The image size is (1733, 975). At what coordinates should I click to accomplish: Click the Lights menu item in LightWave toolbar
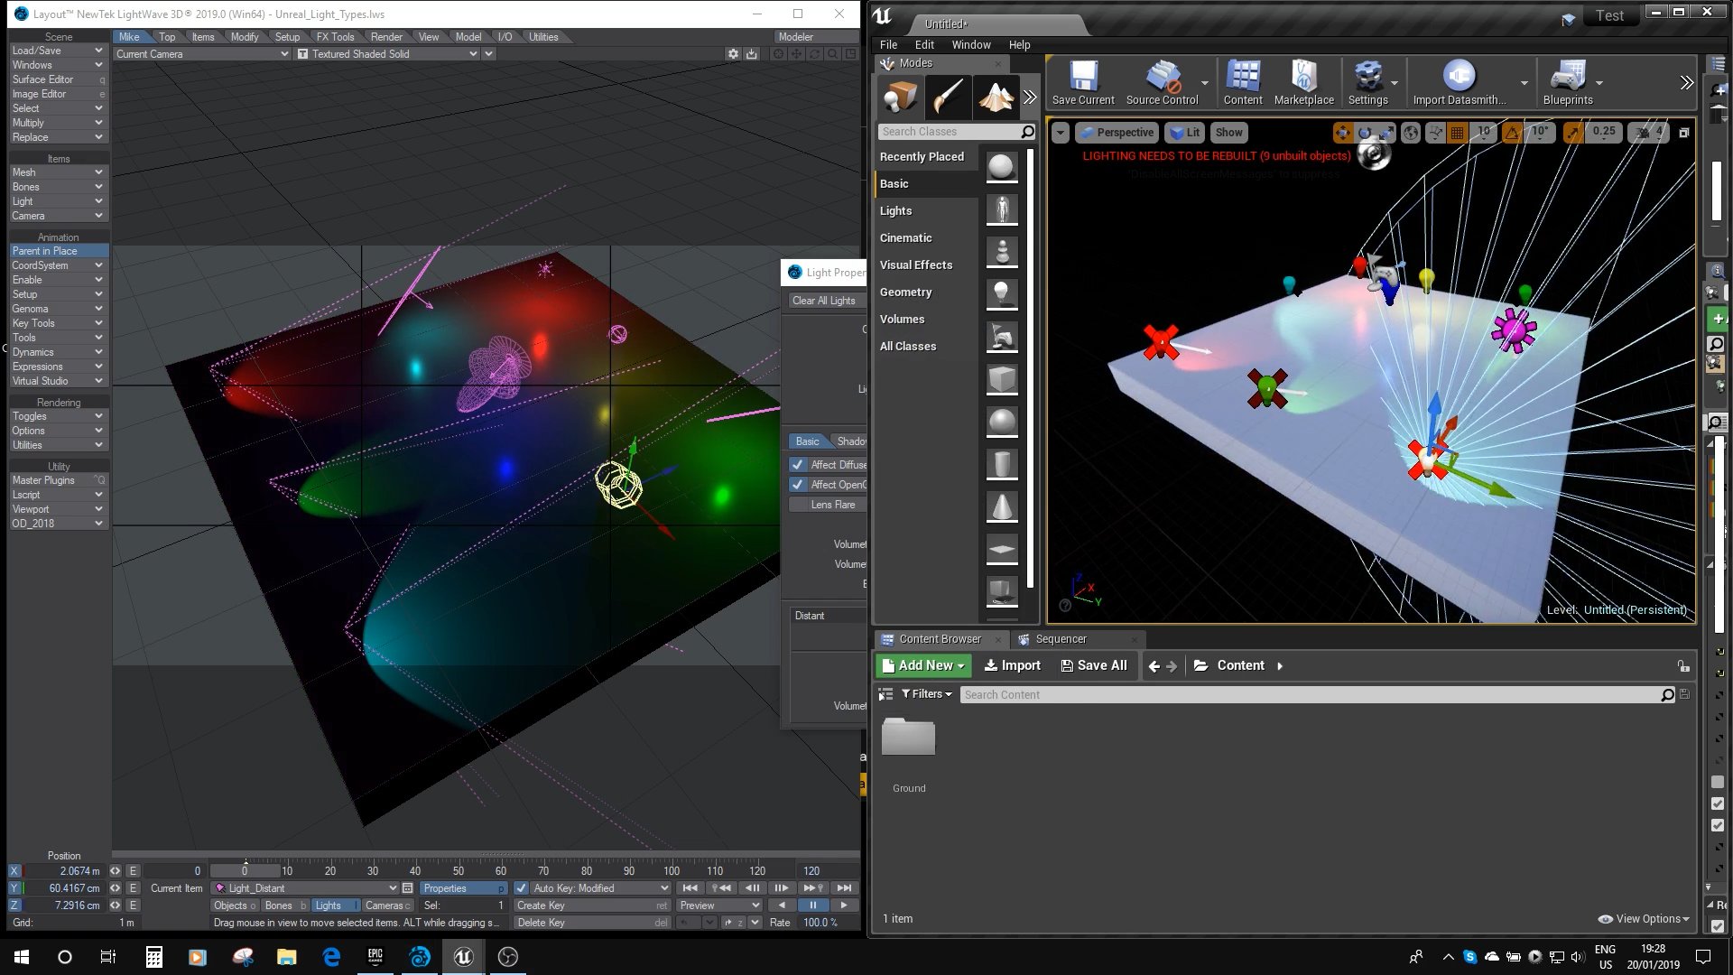pos(328,906)
